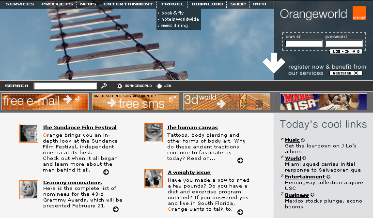
Task: Click 'Get the low-down on J Lo's album' text
Action: tap(320, 149)
